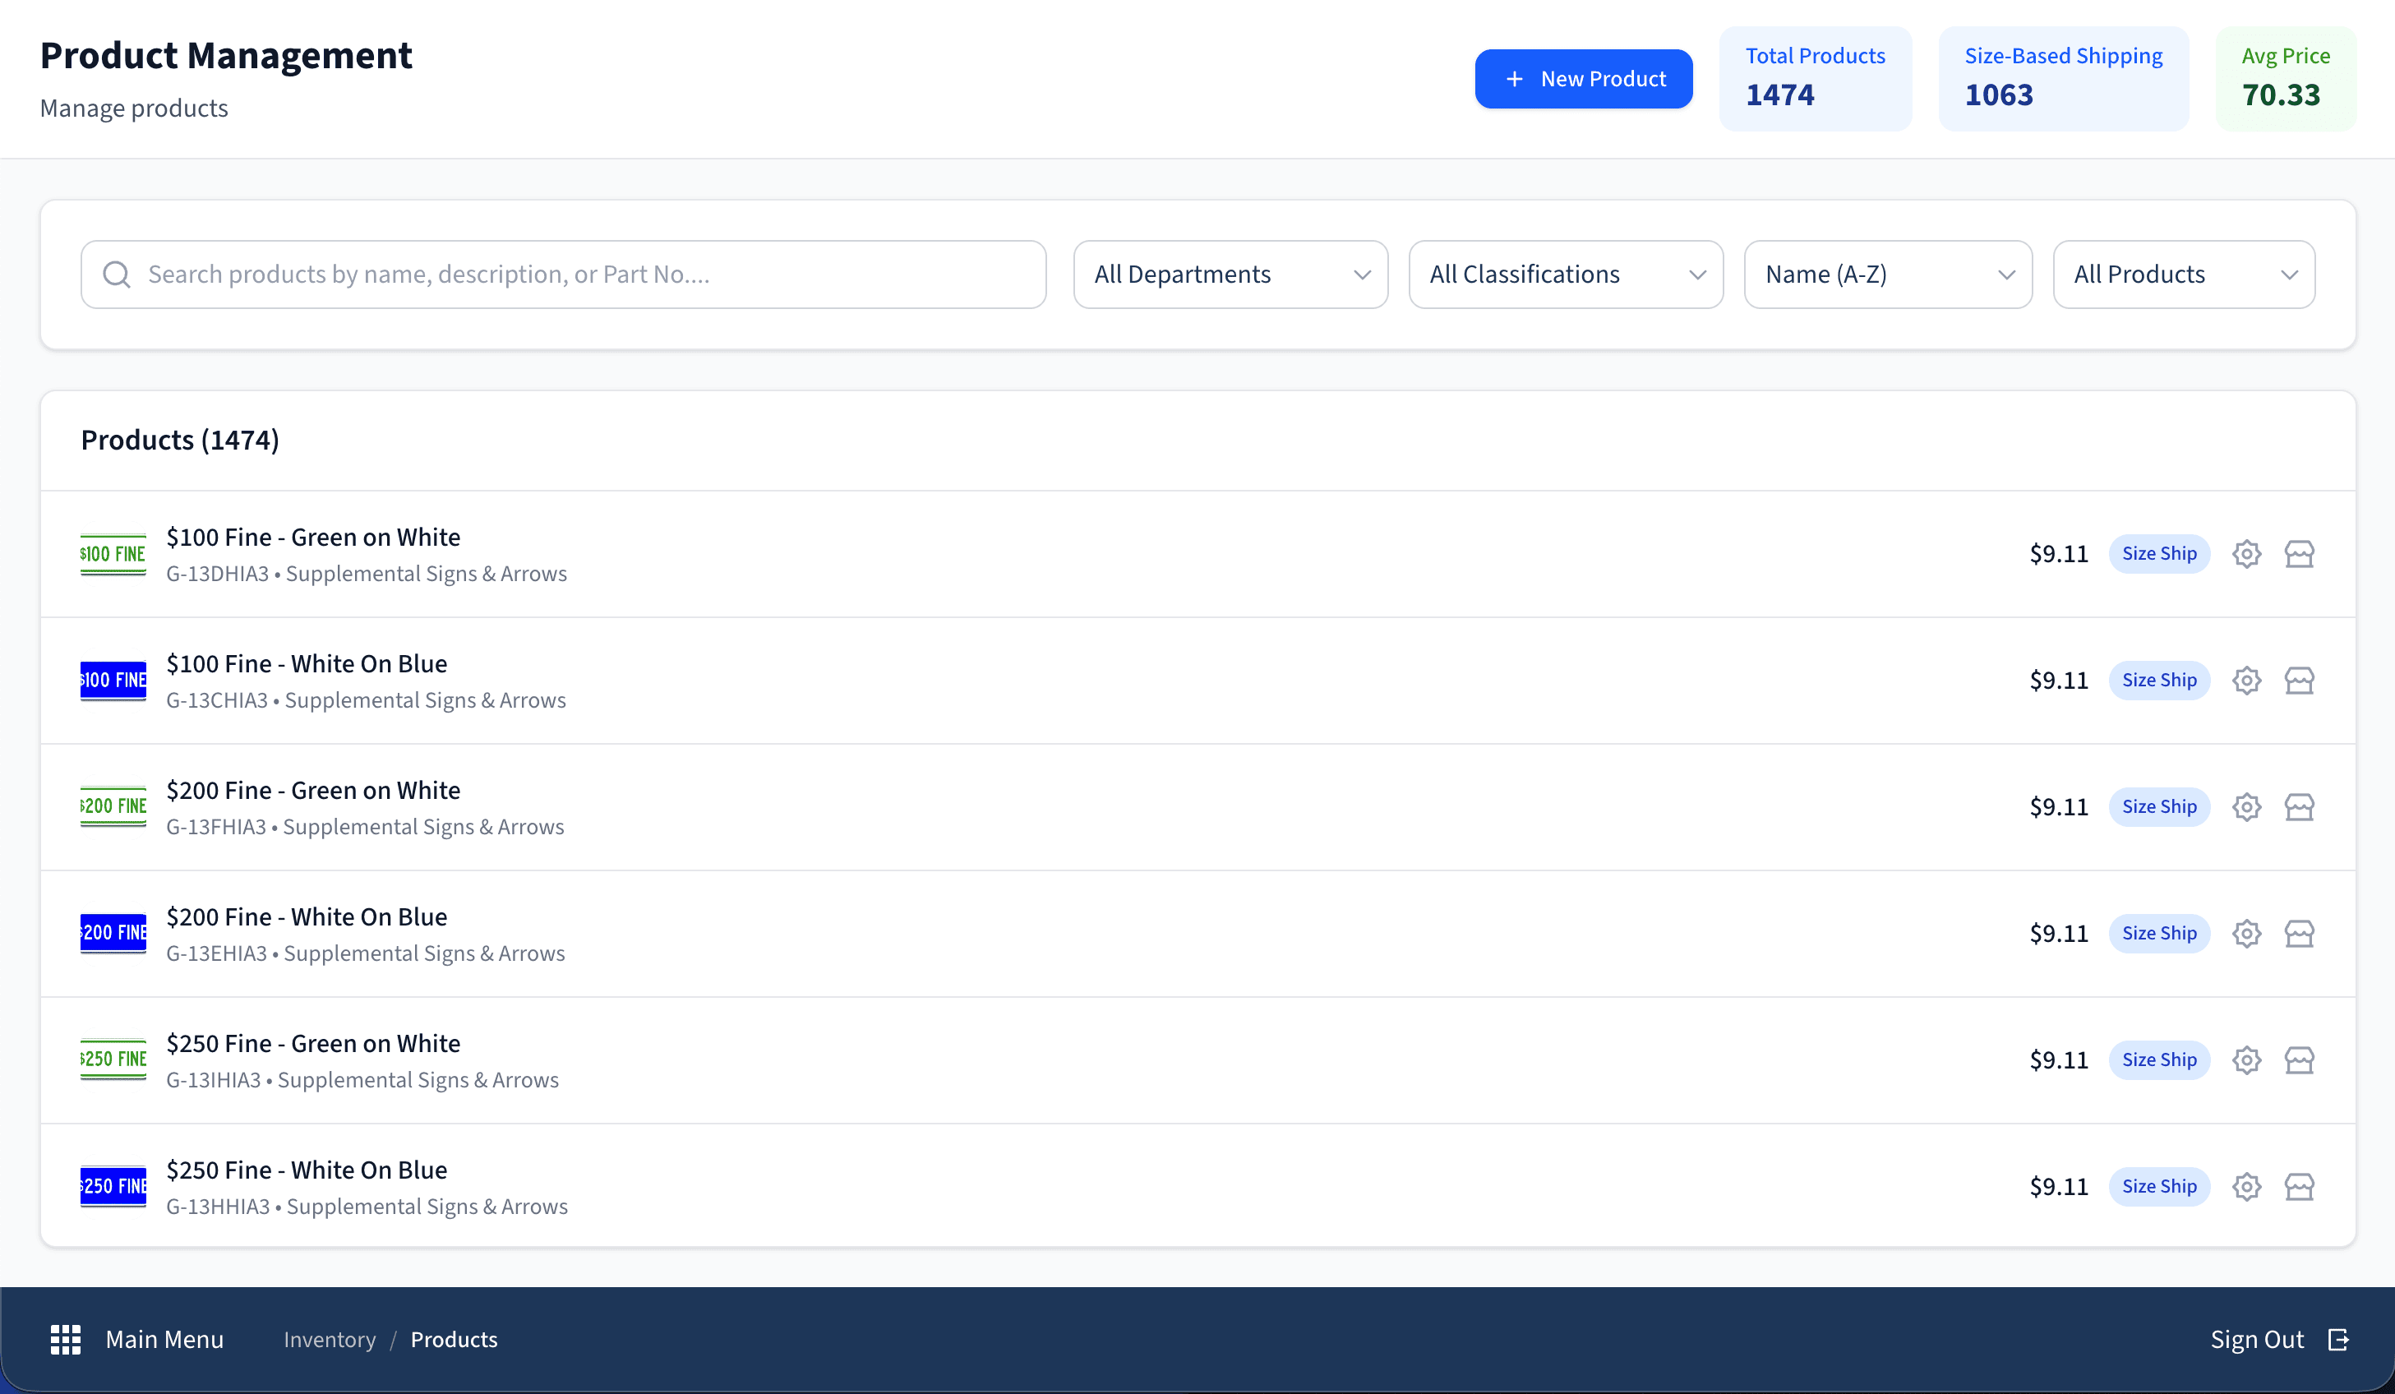This screenshot has width=2395, height=1394.
Task: Click the search magnifier icon
Action: point(117,274)
